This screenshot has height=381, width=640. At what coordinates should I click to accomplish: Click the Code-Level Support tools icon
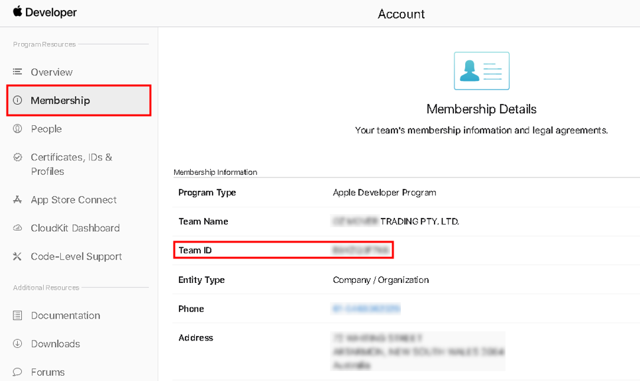tap(17, 256)
